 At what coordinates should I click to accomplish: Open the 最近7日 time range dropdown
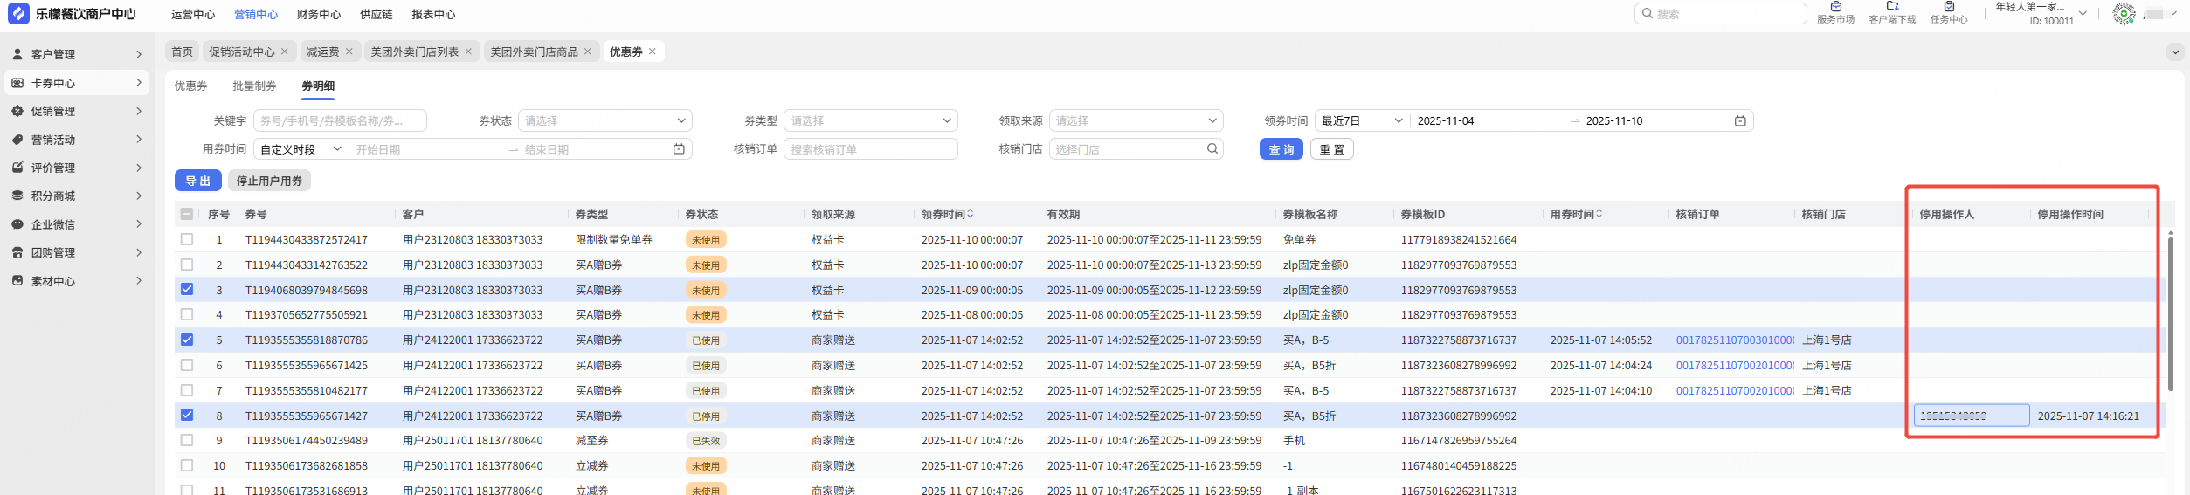[x=1362, y=120]
